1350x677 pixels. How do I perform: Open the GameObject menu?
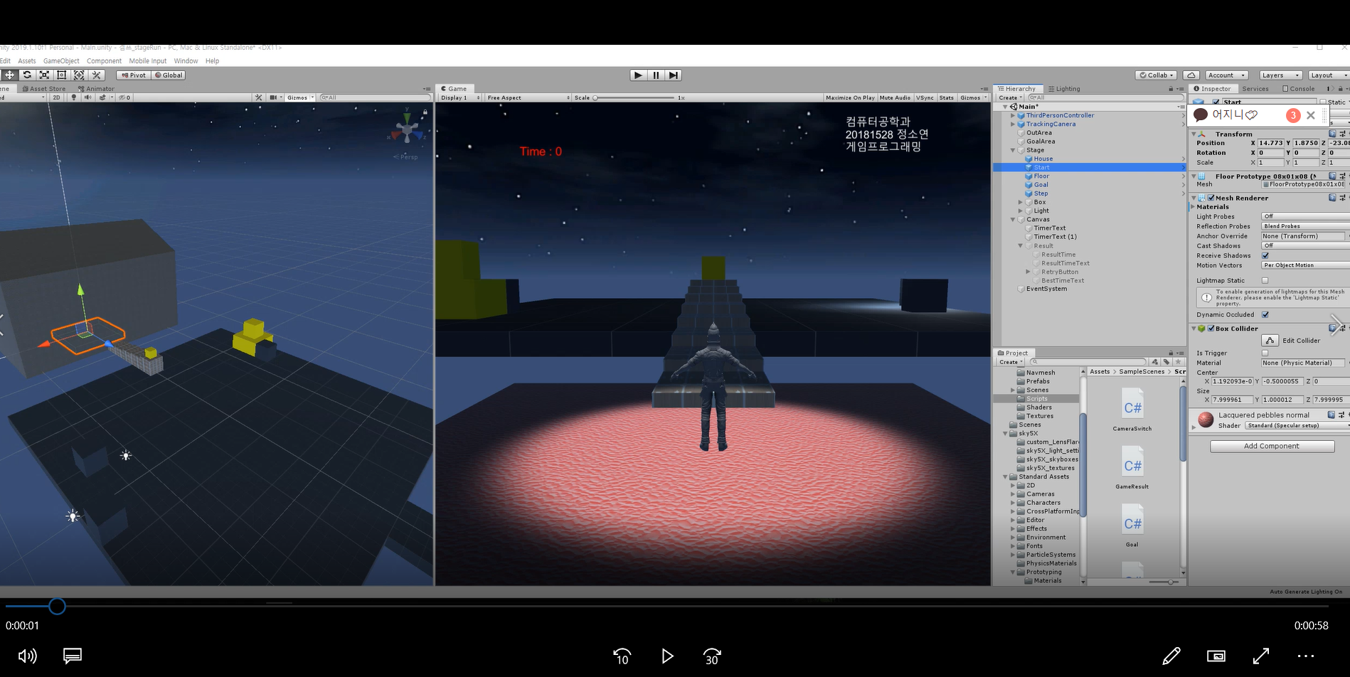point(61,60)
